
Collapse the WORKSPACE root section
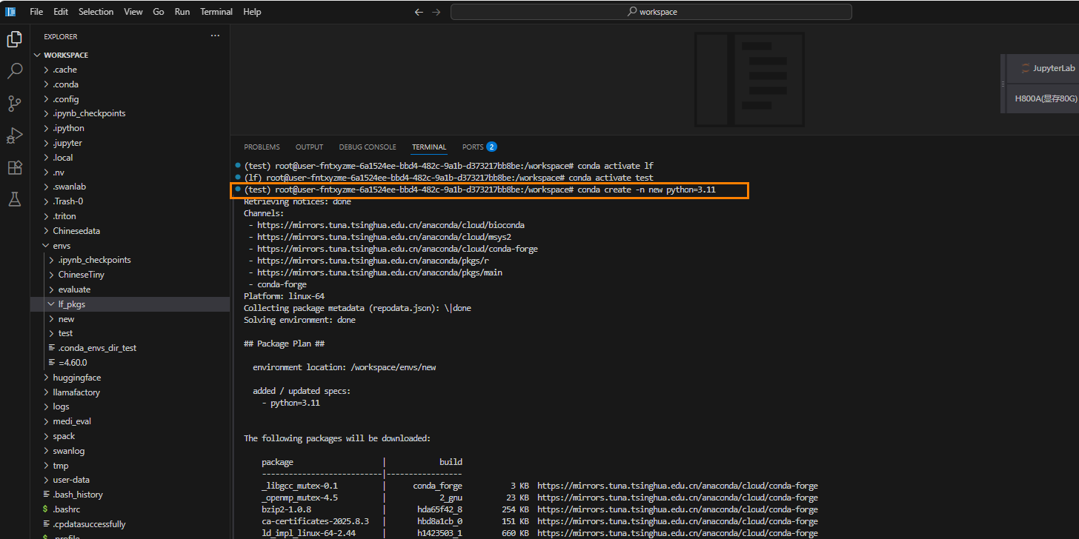coord(65,55)
